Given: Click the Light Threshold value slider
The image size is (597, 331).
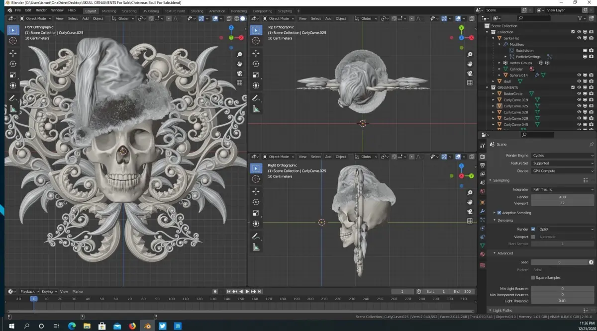Looking at the screenshot, I should pos(562,301).
